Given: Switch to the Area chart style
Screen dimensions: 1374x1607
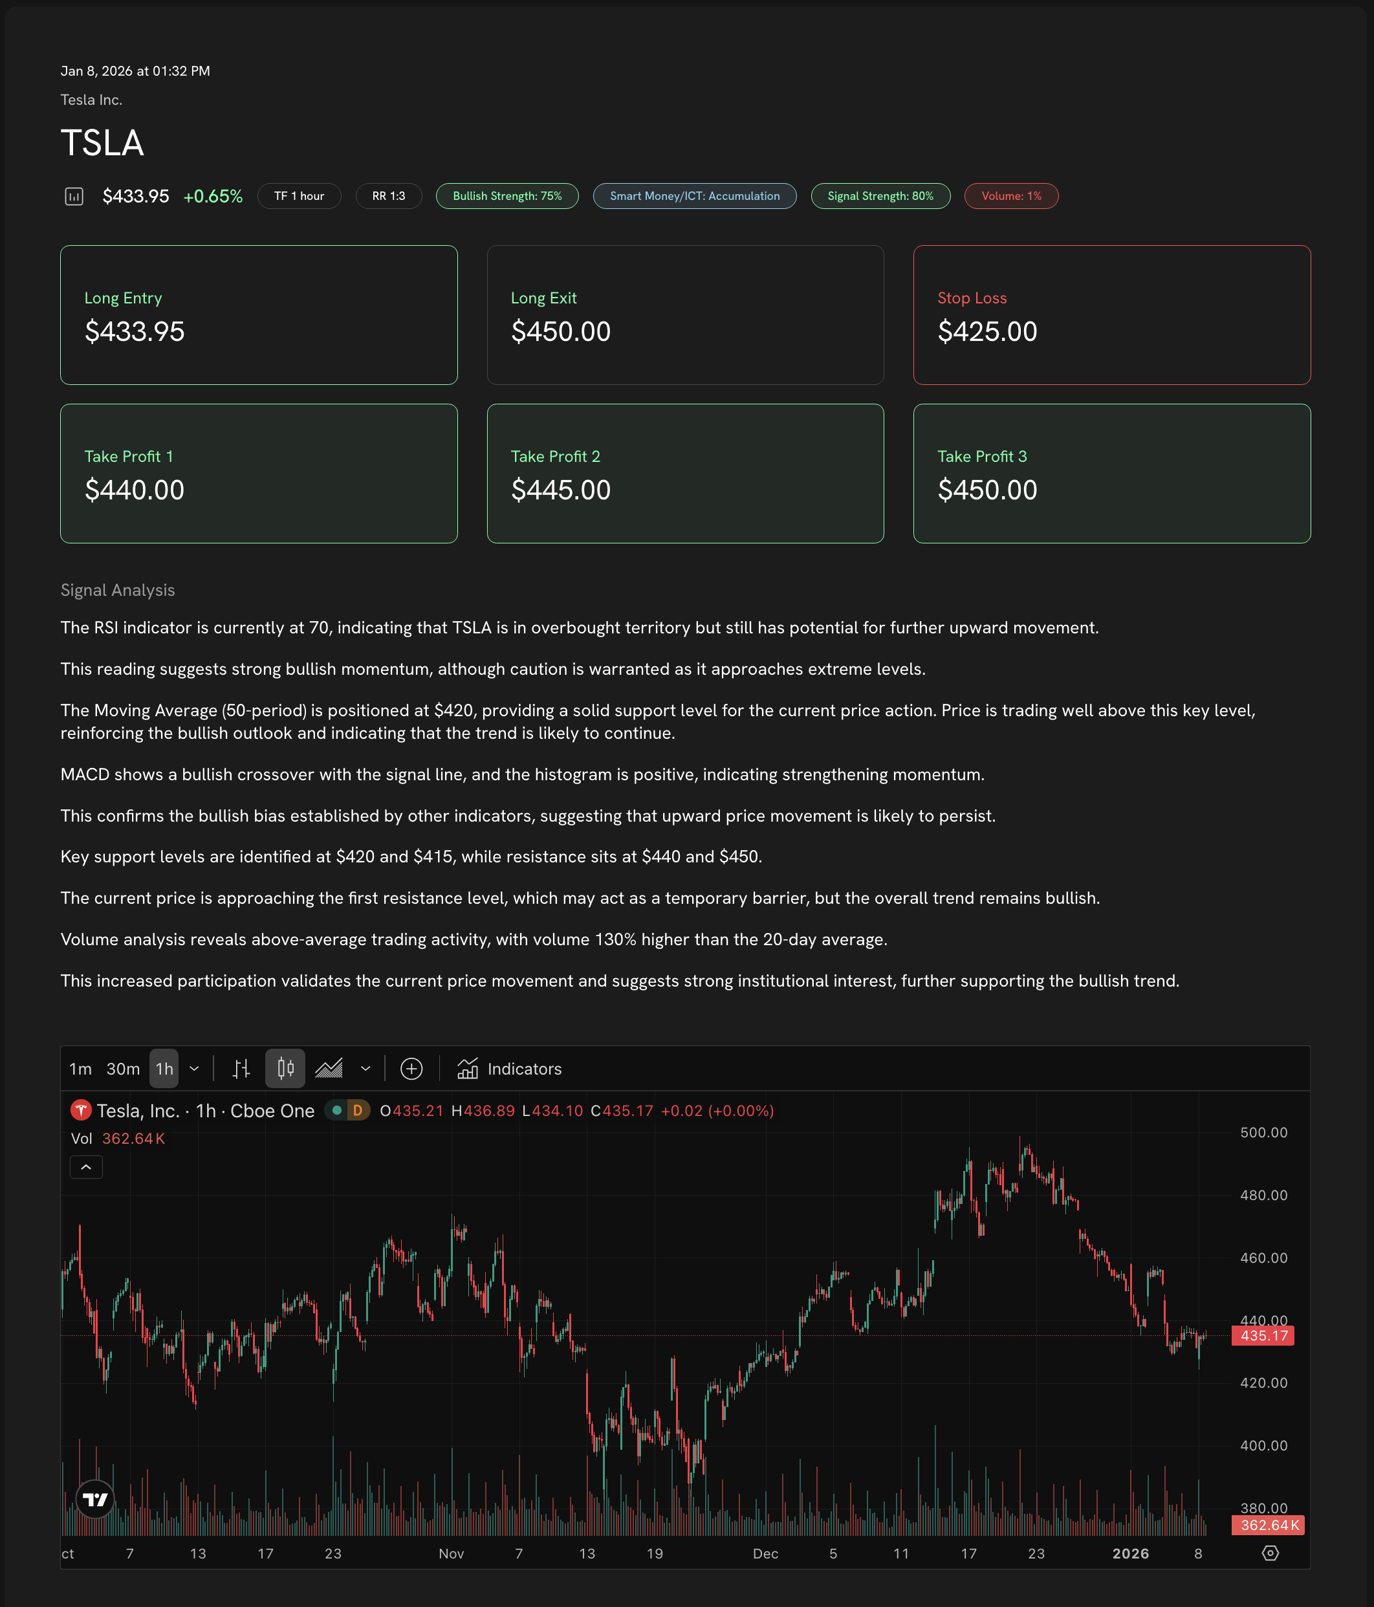Looking at the screenshot, I should click(x=329, y=1069).
